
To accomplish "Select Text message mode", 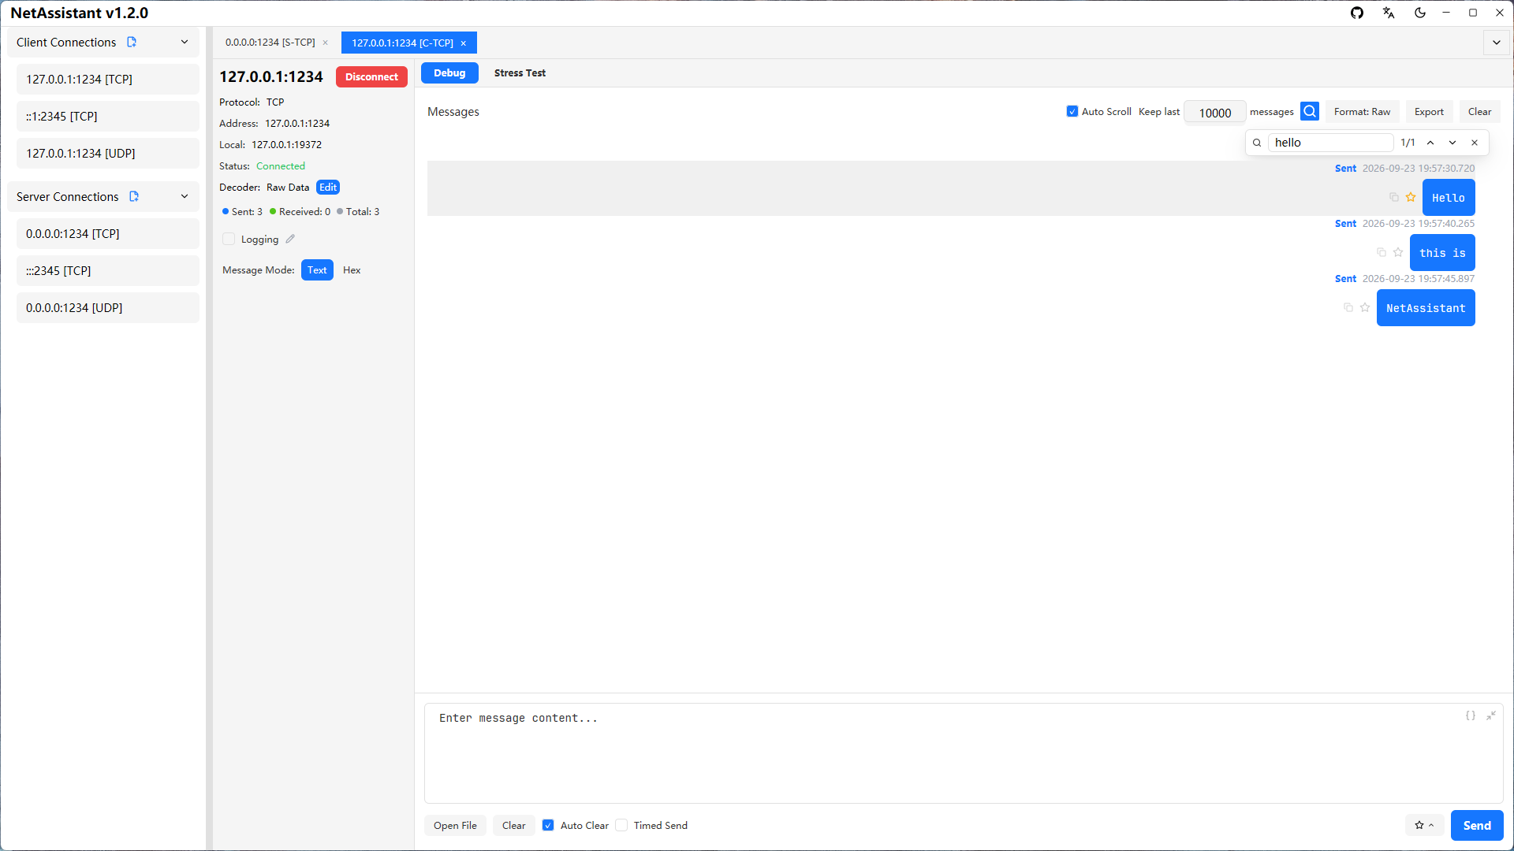I will click(x=317, y=269).
